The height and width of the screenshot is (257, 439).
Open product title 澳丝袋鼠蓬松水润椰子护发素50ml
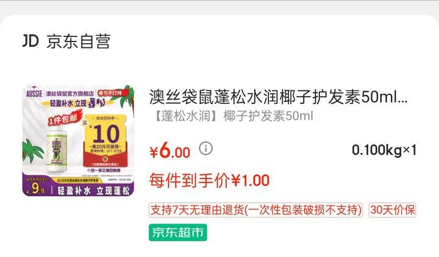coord(278,97)
